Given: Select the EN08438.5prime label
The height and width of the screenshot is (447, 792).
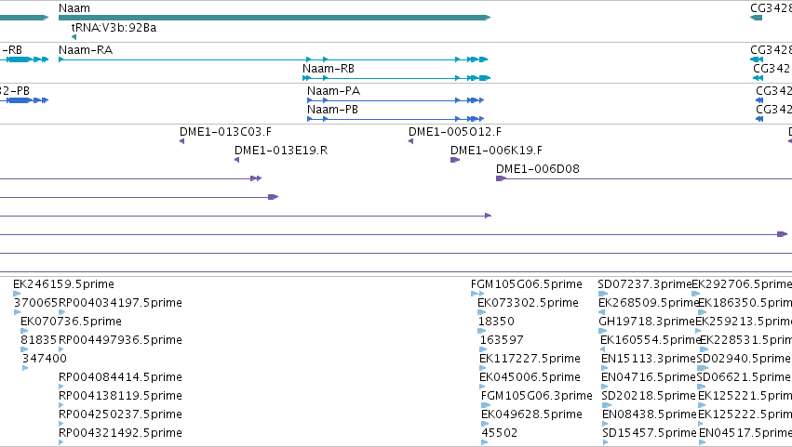Looking at the screenshot, I should pos(650,414).
